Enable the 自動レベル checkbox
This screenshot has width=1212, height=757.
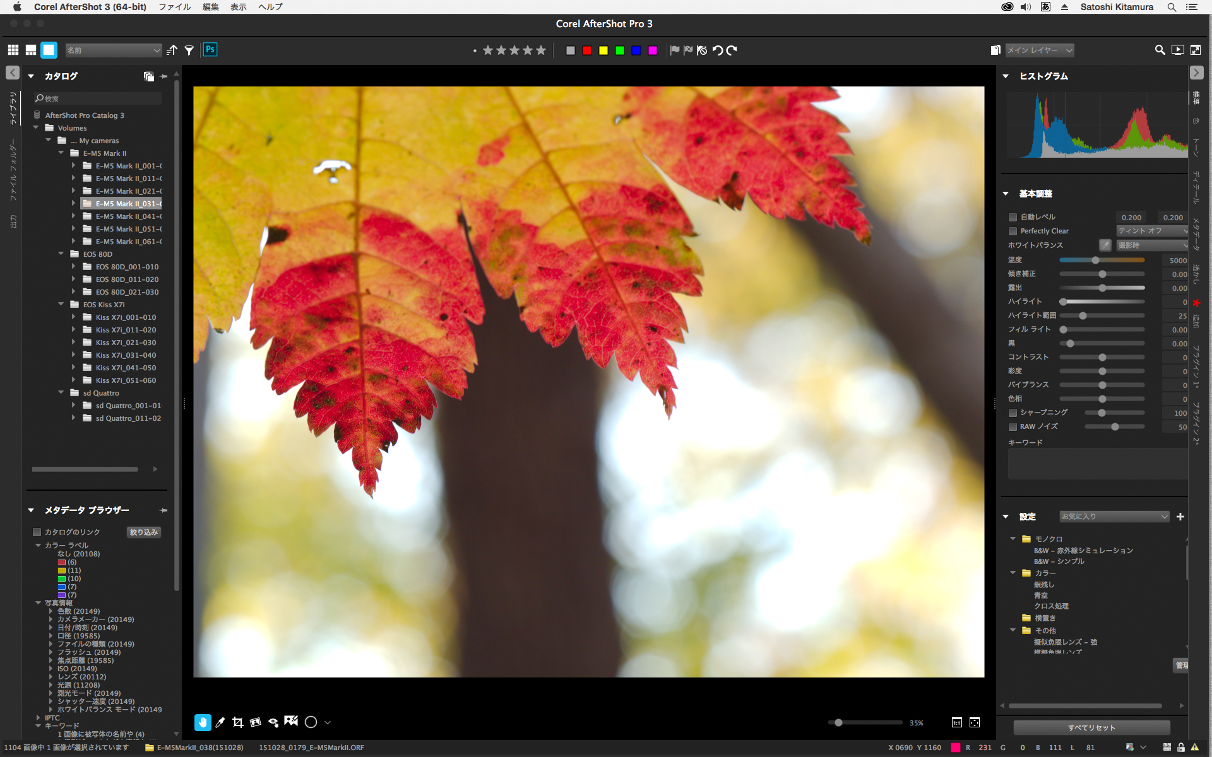tap(1013, 217)
